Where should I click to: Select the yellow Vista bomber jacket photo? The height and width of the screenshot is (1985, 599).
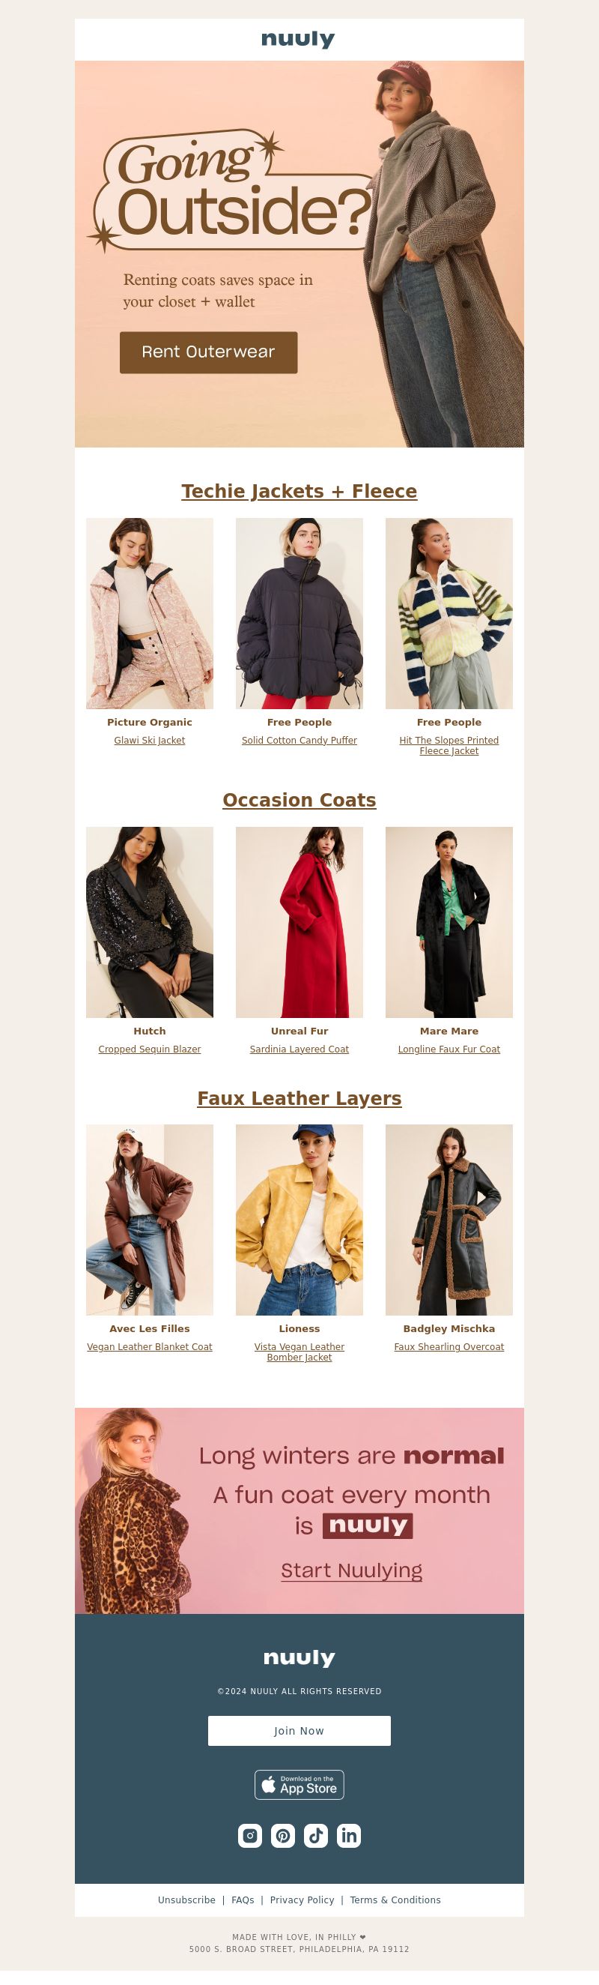pyautogui.click(x=299, y=1220)
